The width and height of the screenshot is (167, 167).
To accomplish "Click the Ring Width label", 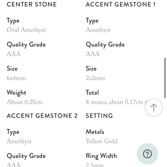I will coord(101,156).
